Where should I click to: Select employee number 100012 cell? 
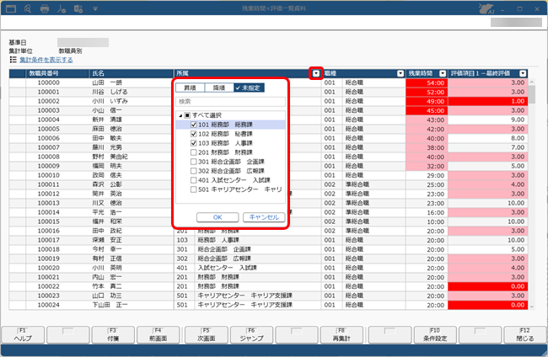coord(57,194)
